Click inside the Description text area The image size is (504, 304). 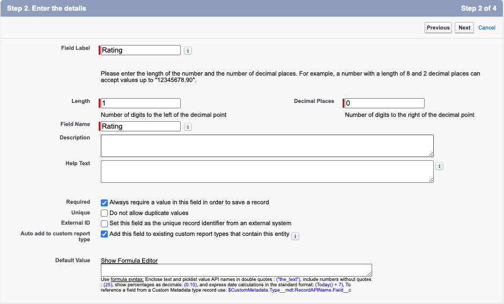point(267,146)
